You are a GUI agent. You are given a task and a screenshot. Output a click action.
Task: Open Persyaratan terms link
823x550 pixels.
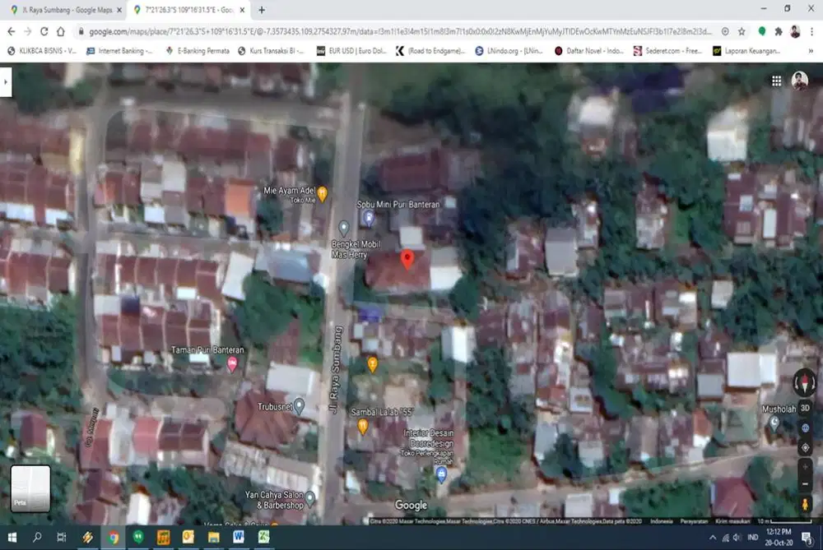coord(694,521)
